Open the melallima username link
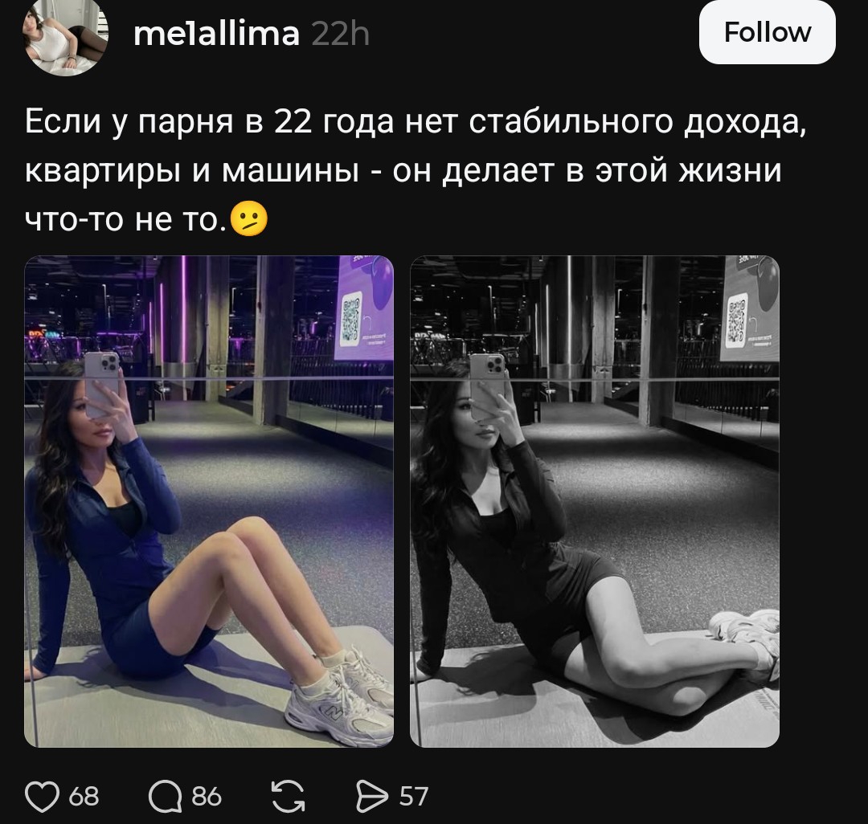Image resolution: width=868 pixels, height=824 pixels. click(216, 34)
